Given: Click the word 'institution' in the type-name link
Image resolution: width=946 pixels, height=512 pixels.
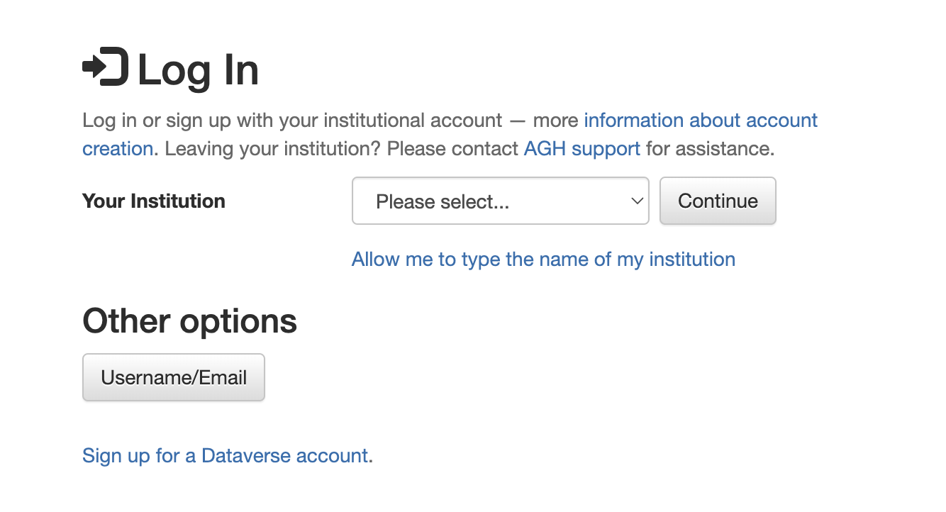Looking at the screenshot, I should (692, 260).
